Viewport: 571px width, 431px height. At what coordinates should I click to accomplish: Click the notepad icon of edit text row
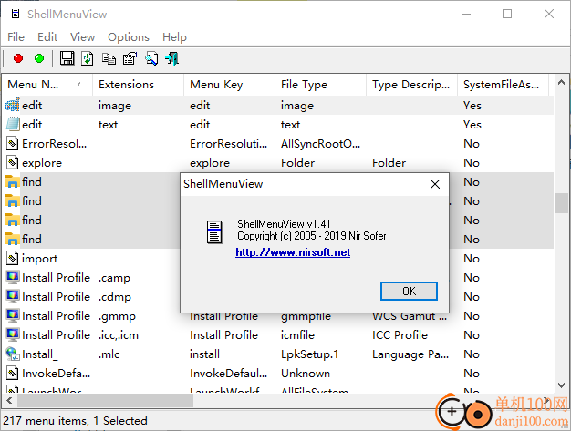13,125
